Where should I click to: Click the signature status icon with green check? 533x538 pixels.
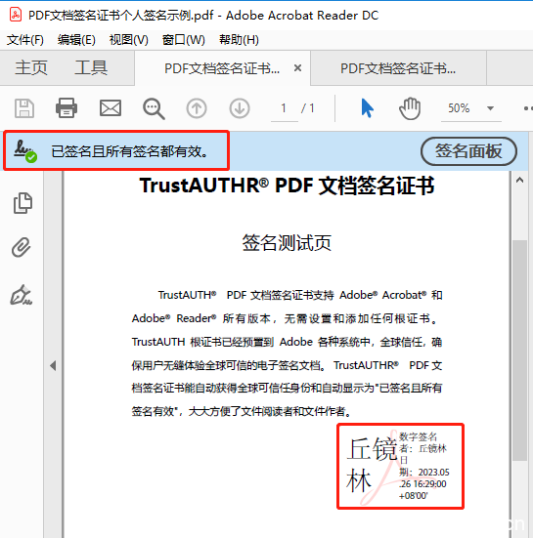tap(25, 151)
